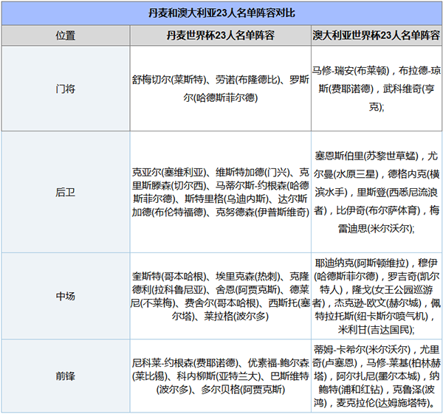Click the table title 丹麦和澳大利亚23人名单阵容对比

coord(221,13)
